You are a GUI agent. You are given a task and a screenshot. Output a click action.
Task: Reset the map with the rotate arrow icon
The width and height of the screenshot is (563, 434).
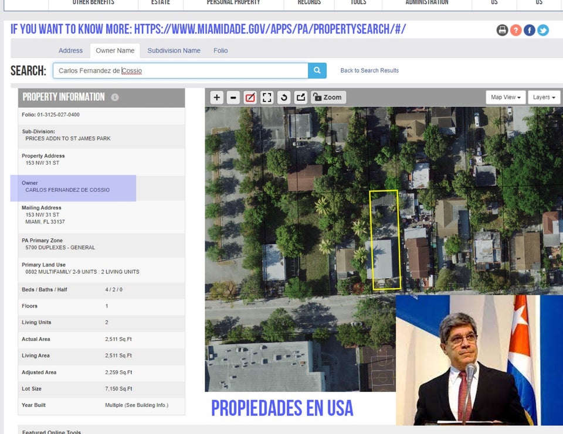pyautogui.click(x=284, y=97)
